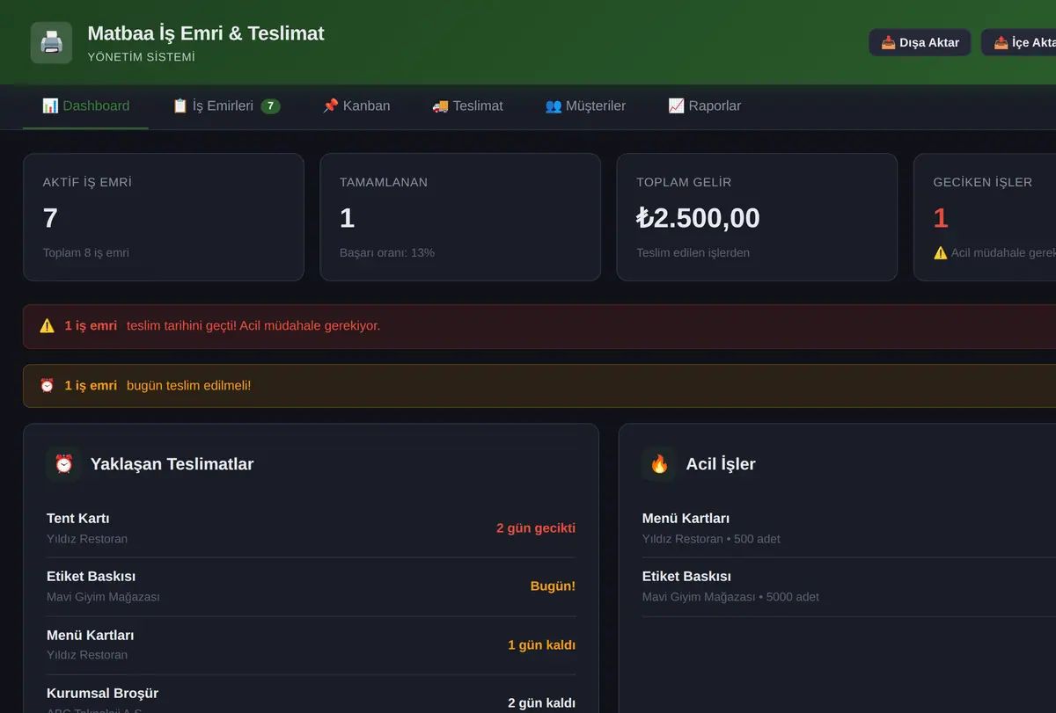Go to the Teslimat tab
Image resolution: width=1056 pixels, height=713 pixels.
[x=467, y=106]
